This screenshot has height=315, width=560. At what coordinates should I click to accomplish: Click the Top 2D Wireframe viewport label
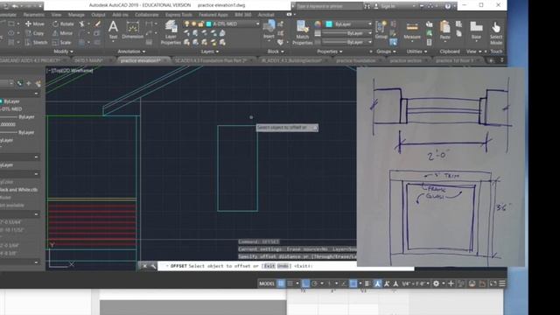(70, 71)
